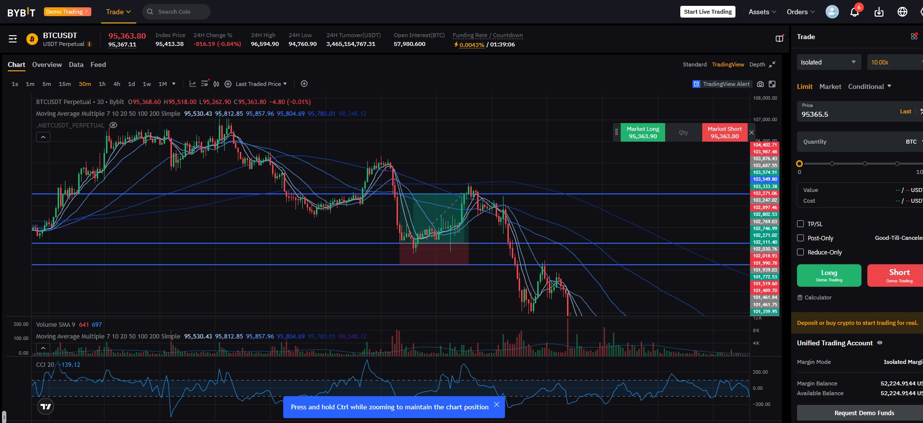923x423 pixels.
Task: Expand more timeframes arrow after 1M
Action: pyautogui.click(x=174, y=84)
